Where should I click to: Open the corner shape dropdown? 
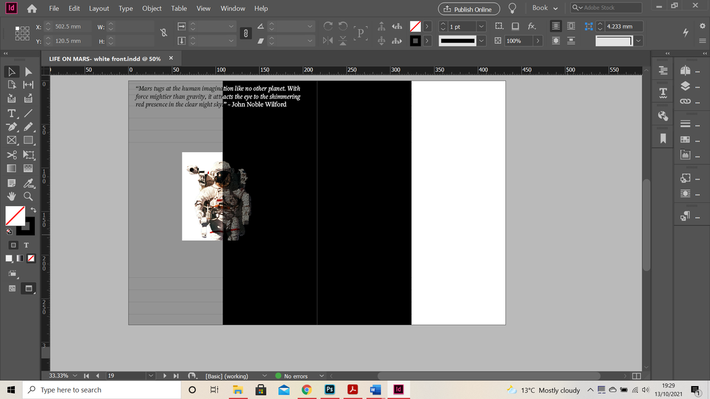pyautogui.click(x=638, y=41)
